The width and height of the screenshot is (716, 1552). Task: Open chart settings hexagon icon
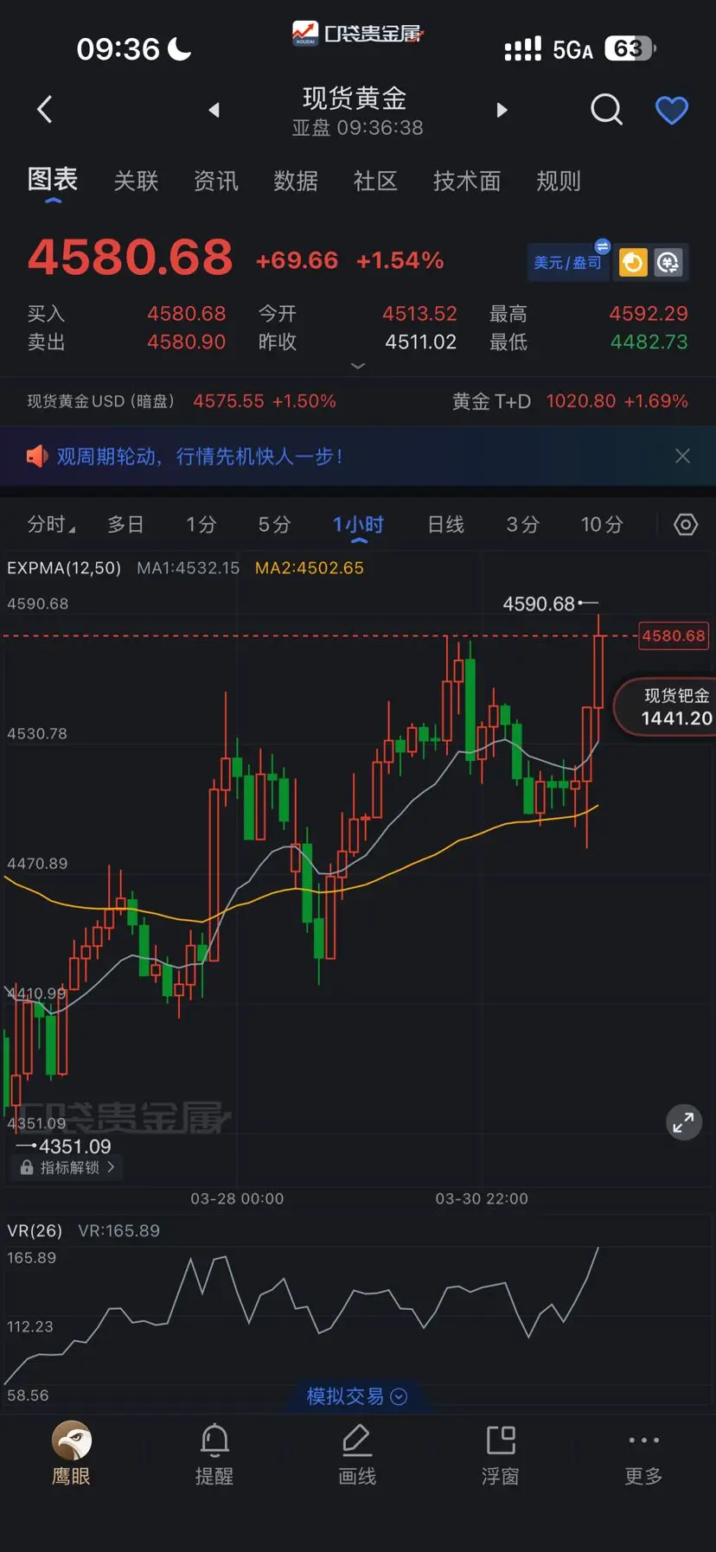tap(686, 524)
